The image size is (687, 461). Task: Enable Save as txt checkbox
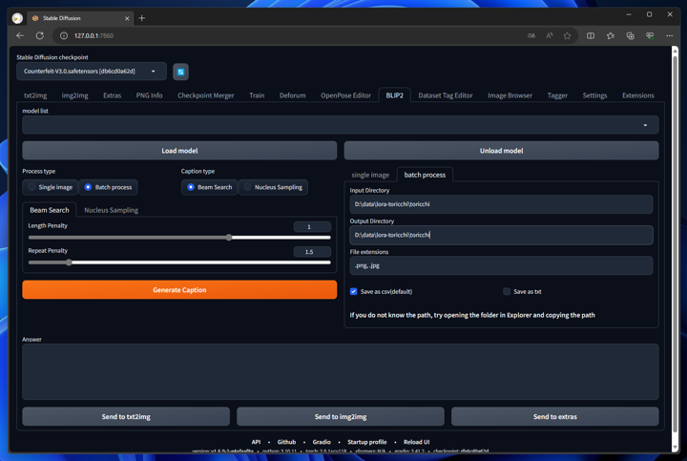(x=507, y=291)
